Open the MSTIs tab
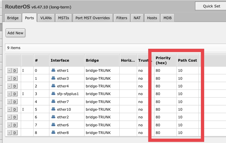This screenshot has height=143, width=226. coord(64,18)
